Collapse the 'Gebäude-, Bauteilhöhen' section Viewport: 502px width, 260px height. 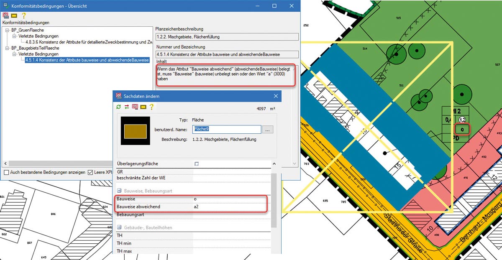point(120,227)
